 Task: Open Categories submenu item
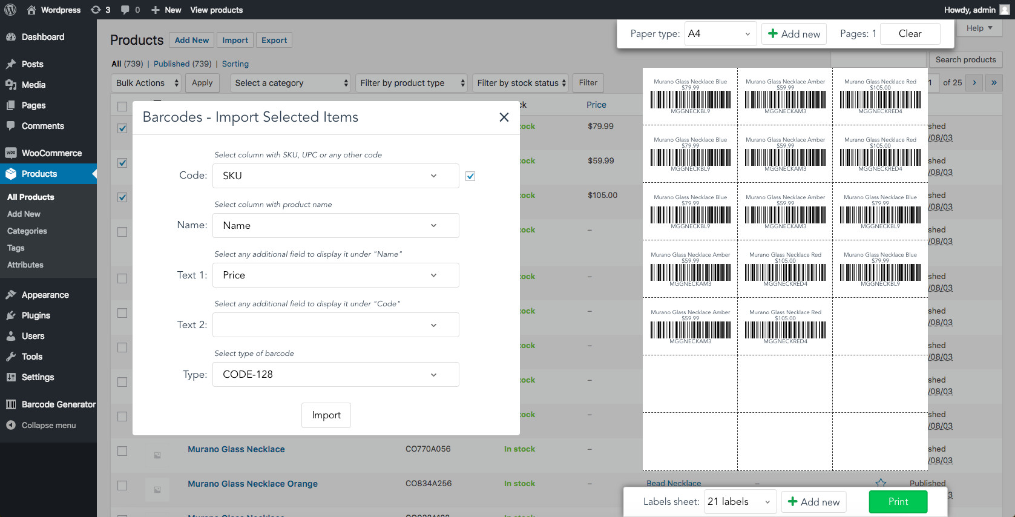tap(27, 231)
